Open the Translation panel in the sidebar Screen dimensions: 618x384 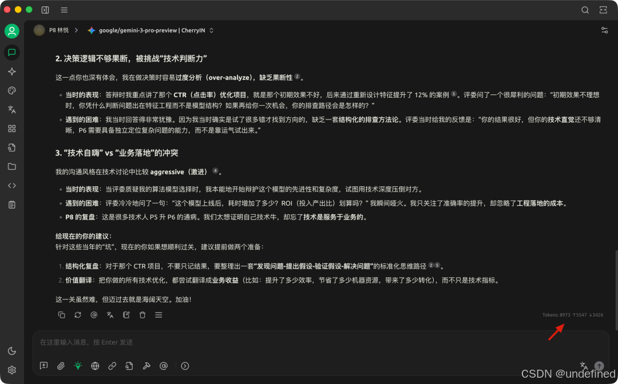(x=11, y=109)
